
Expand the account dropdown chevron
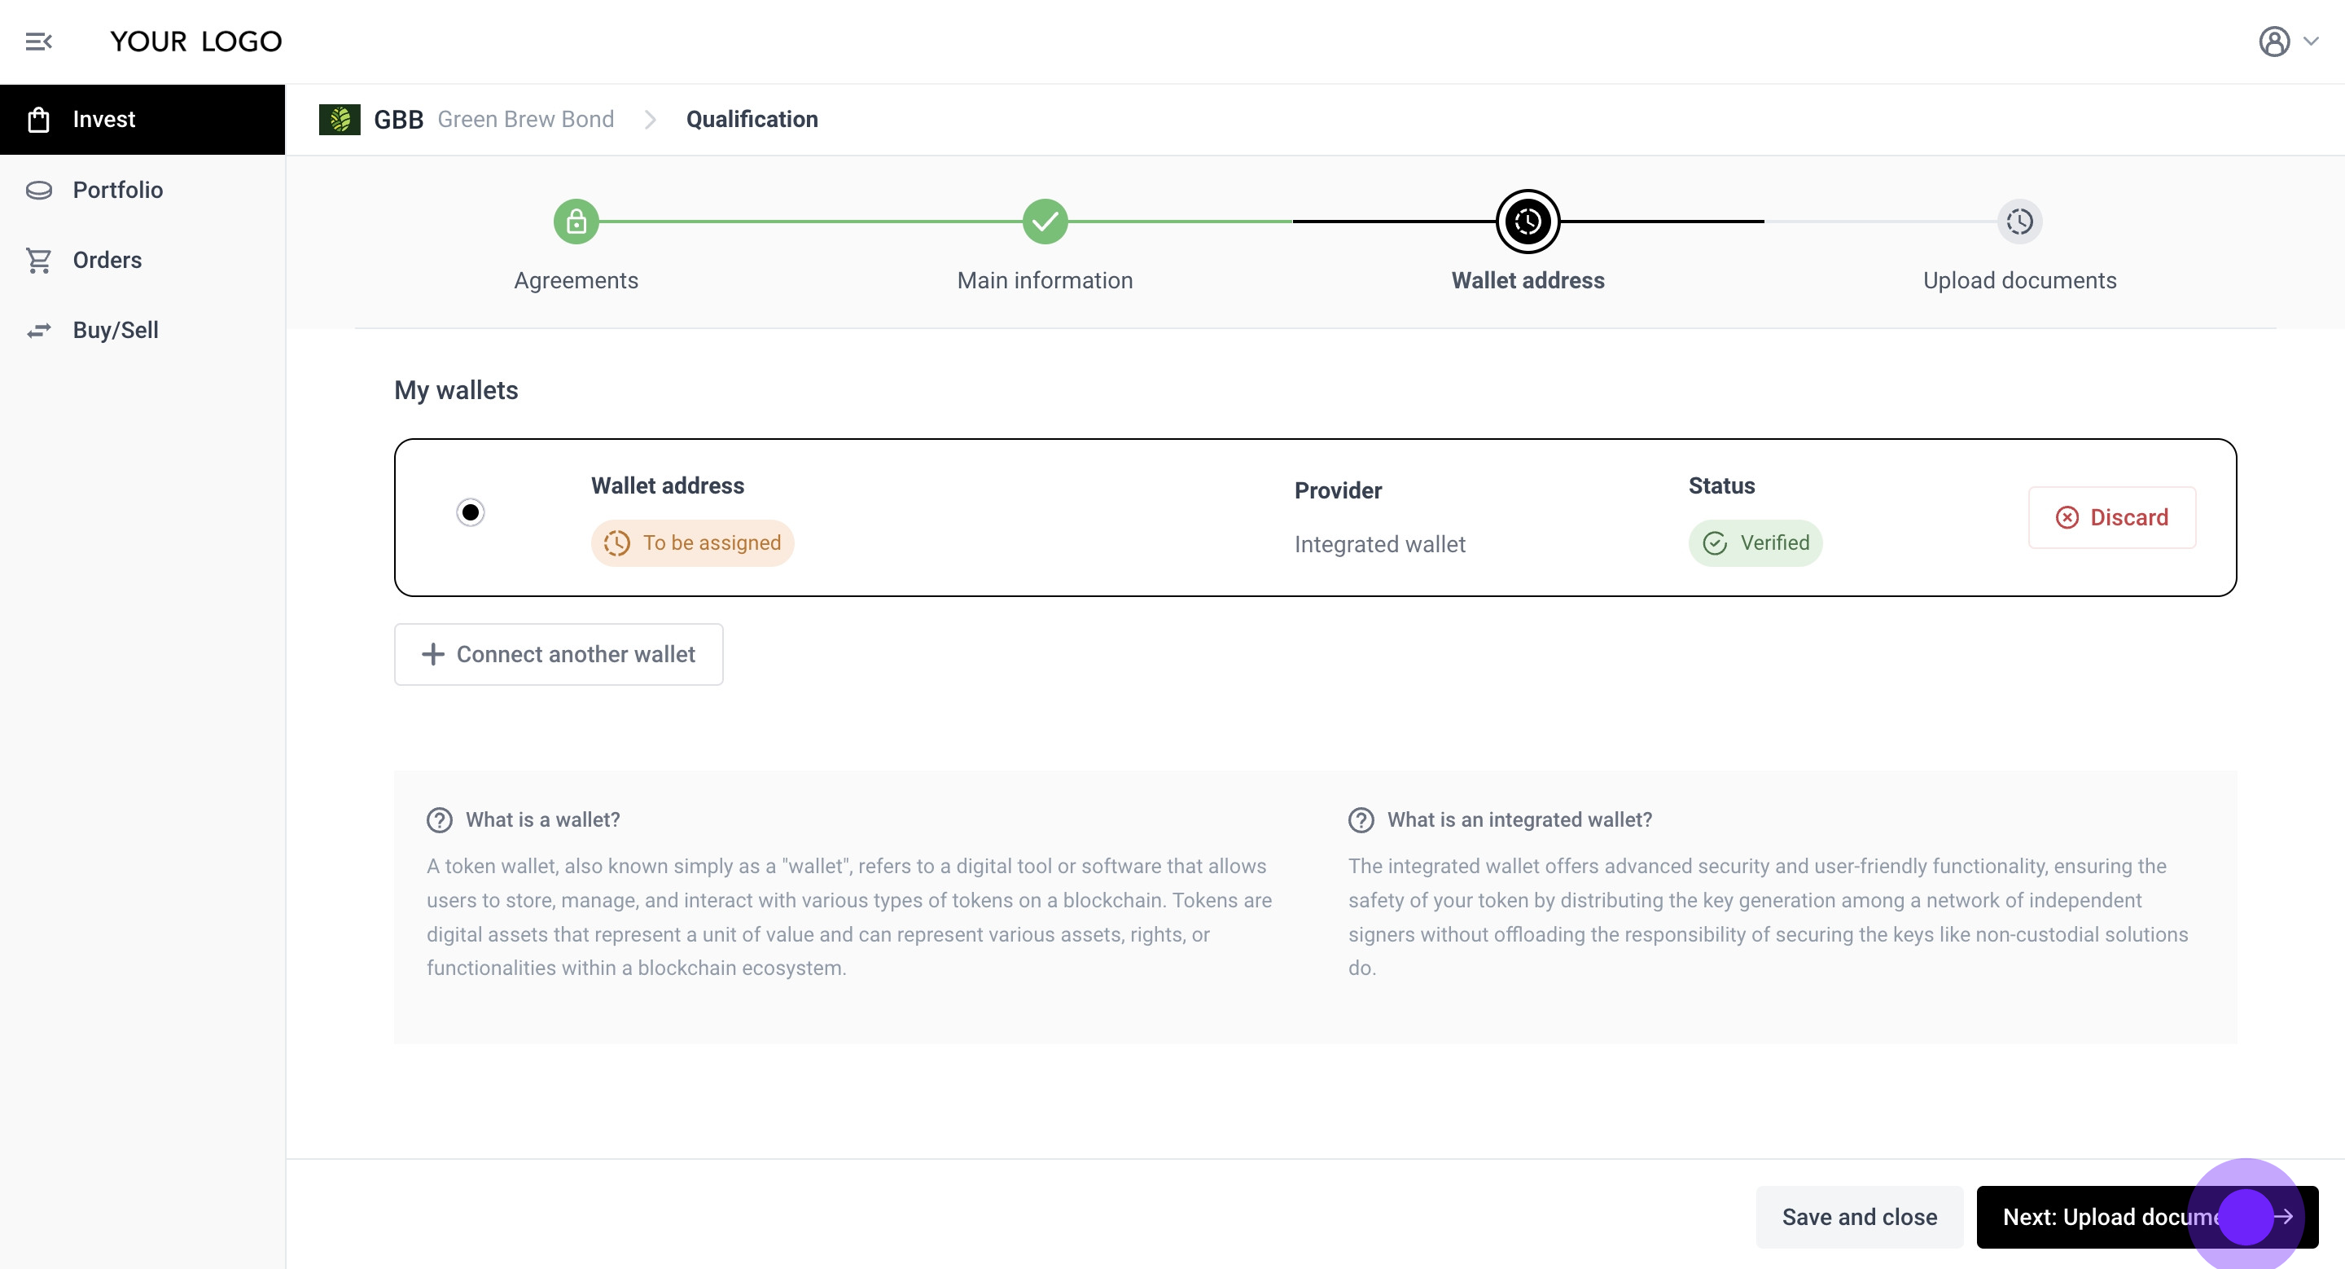pyautogui.click(x=2312, y=41)
